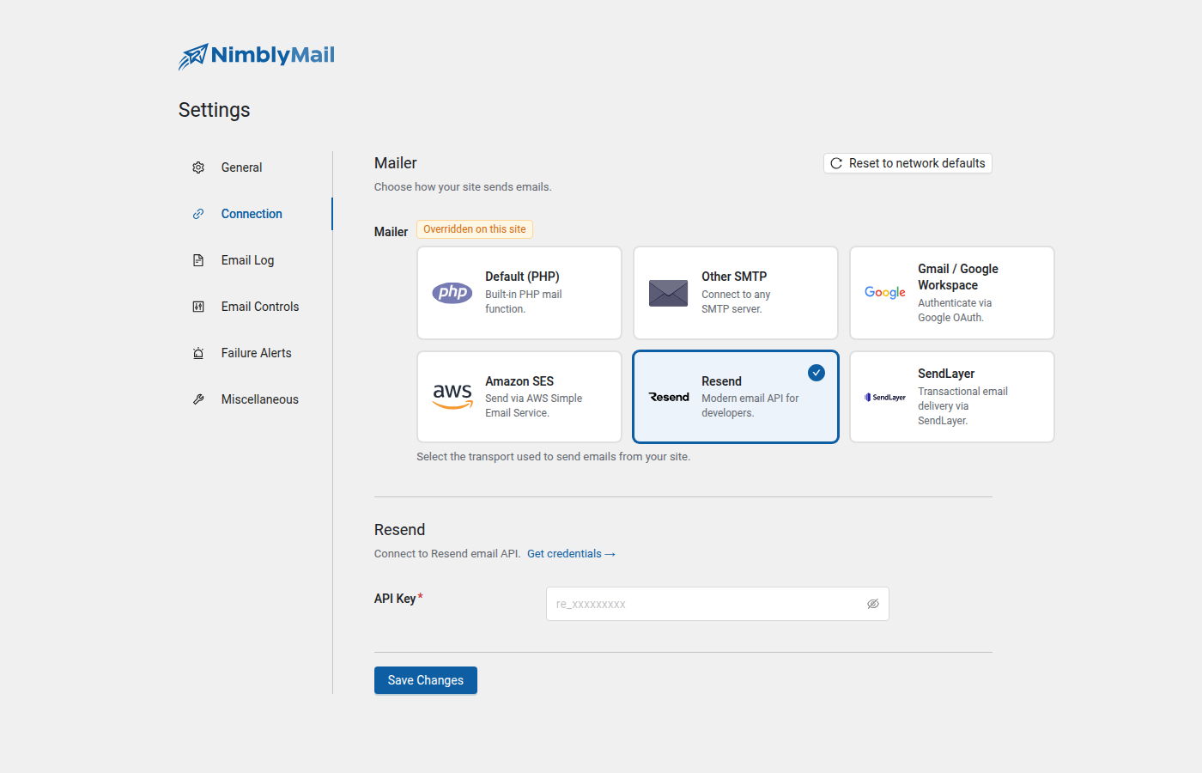Click the "Overridden on this site" badge
The width and height of the screenshot is (1202, 773).
click(x=475, y=229)
